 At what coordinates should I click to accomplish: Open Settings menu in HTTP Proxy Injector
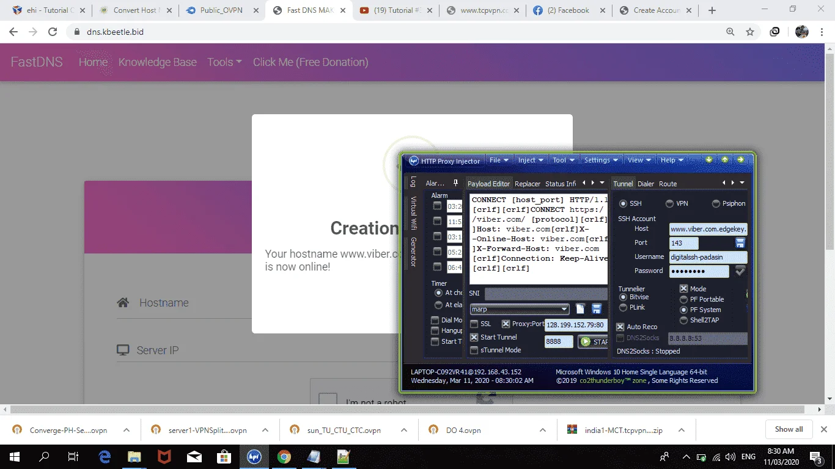point(601,160)
